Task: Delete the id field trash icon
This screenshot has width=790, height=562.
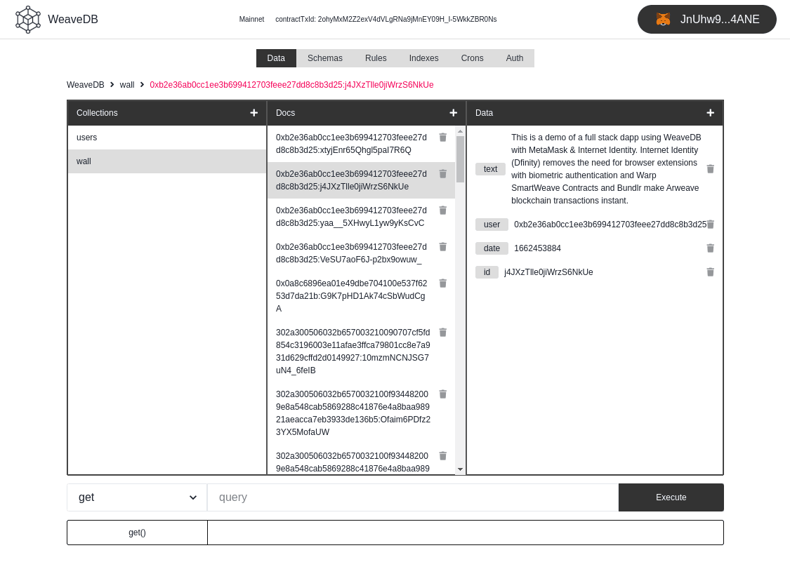Action: click(711, 272)
